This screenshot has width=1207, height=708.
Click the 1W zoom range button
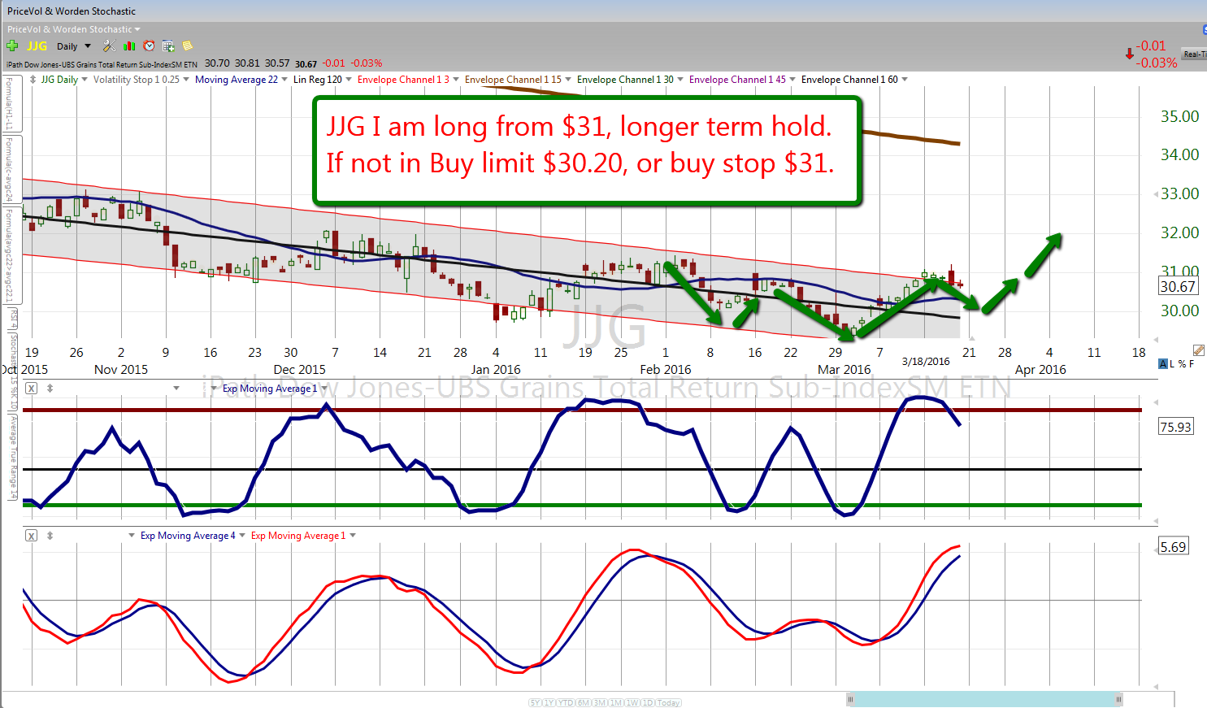(x=632, y=702)
